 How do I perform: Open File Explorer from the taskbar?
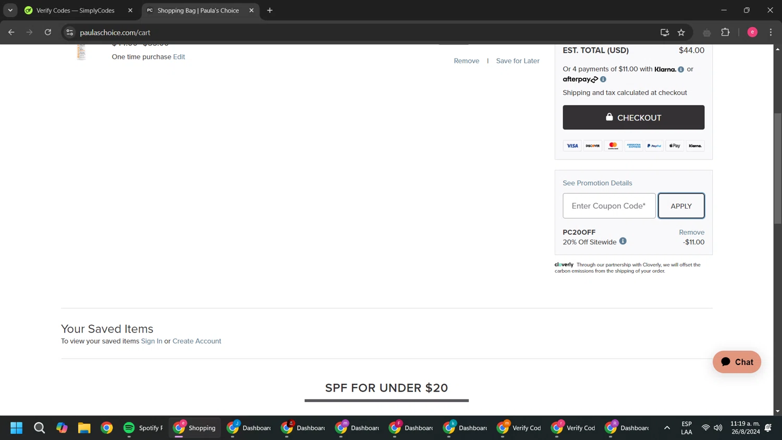point(84,428)
